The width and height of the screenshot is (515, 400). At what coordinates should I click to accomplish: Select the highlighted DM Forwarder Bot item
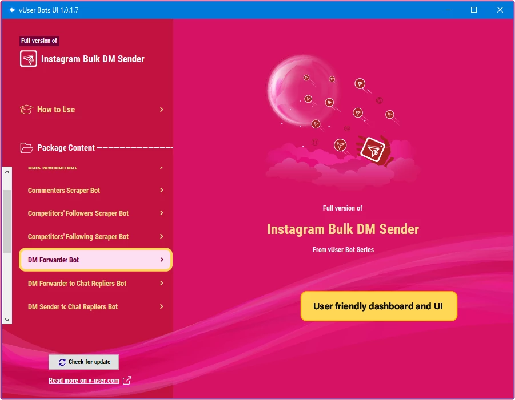pos(95,260)
